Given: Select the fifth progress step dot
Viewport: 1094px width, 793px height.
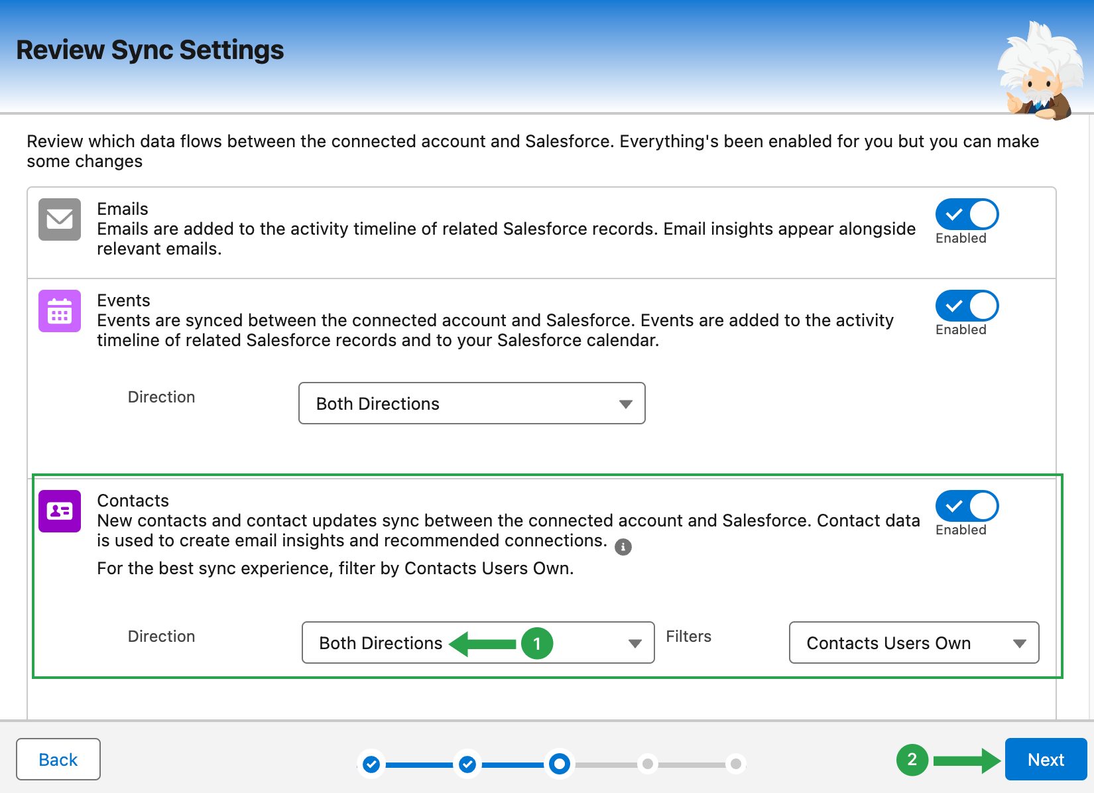Looking at the screenshot, I should click(x=735, y=764).
